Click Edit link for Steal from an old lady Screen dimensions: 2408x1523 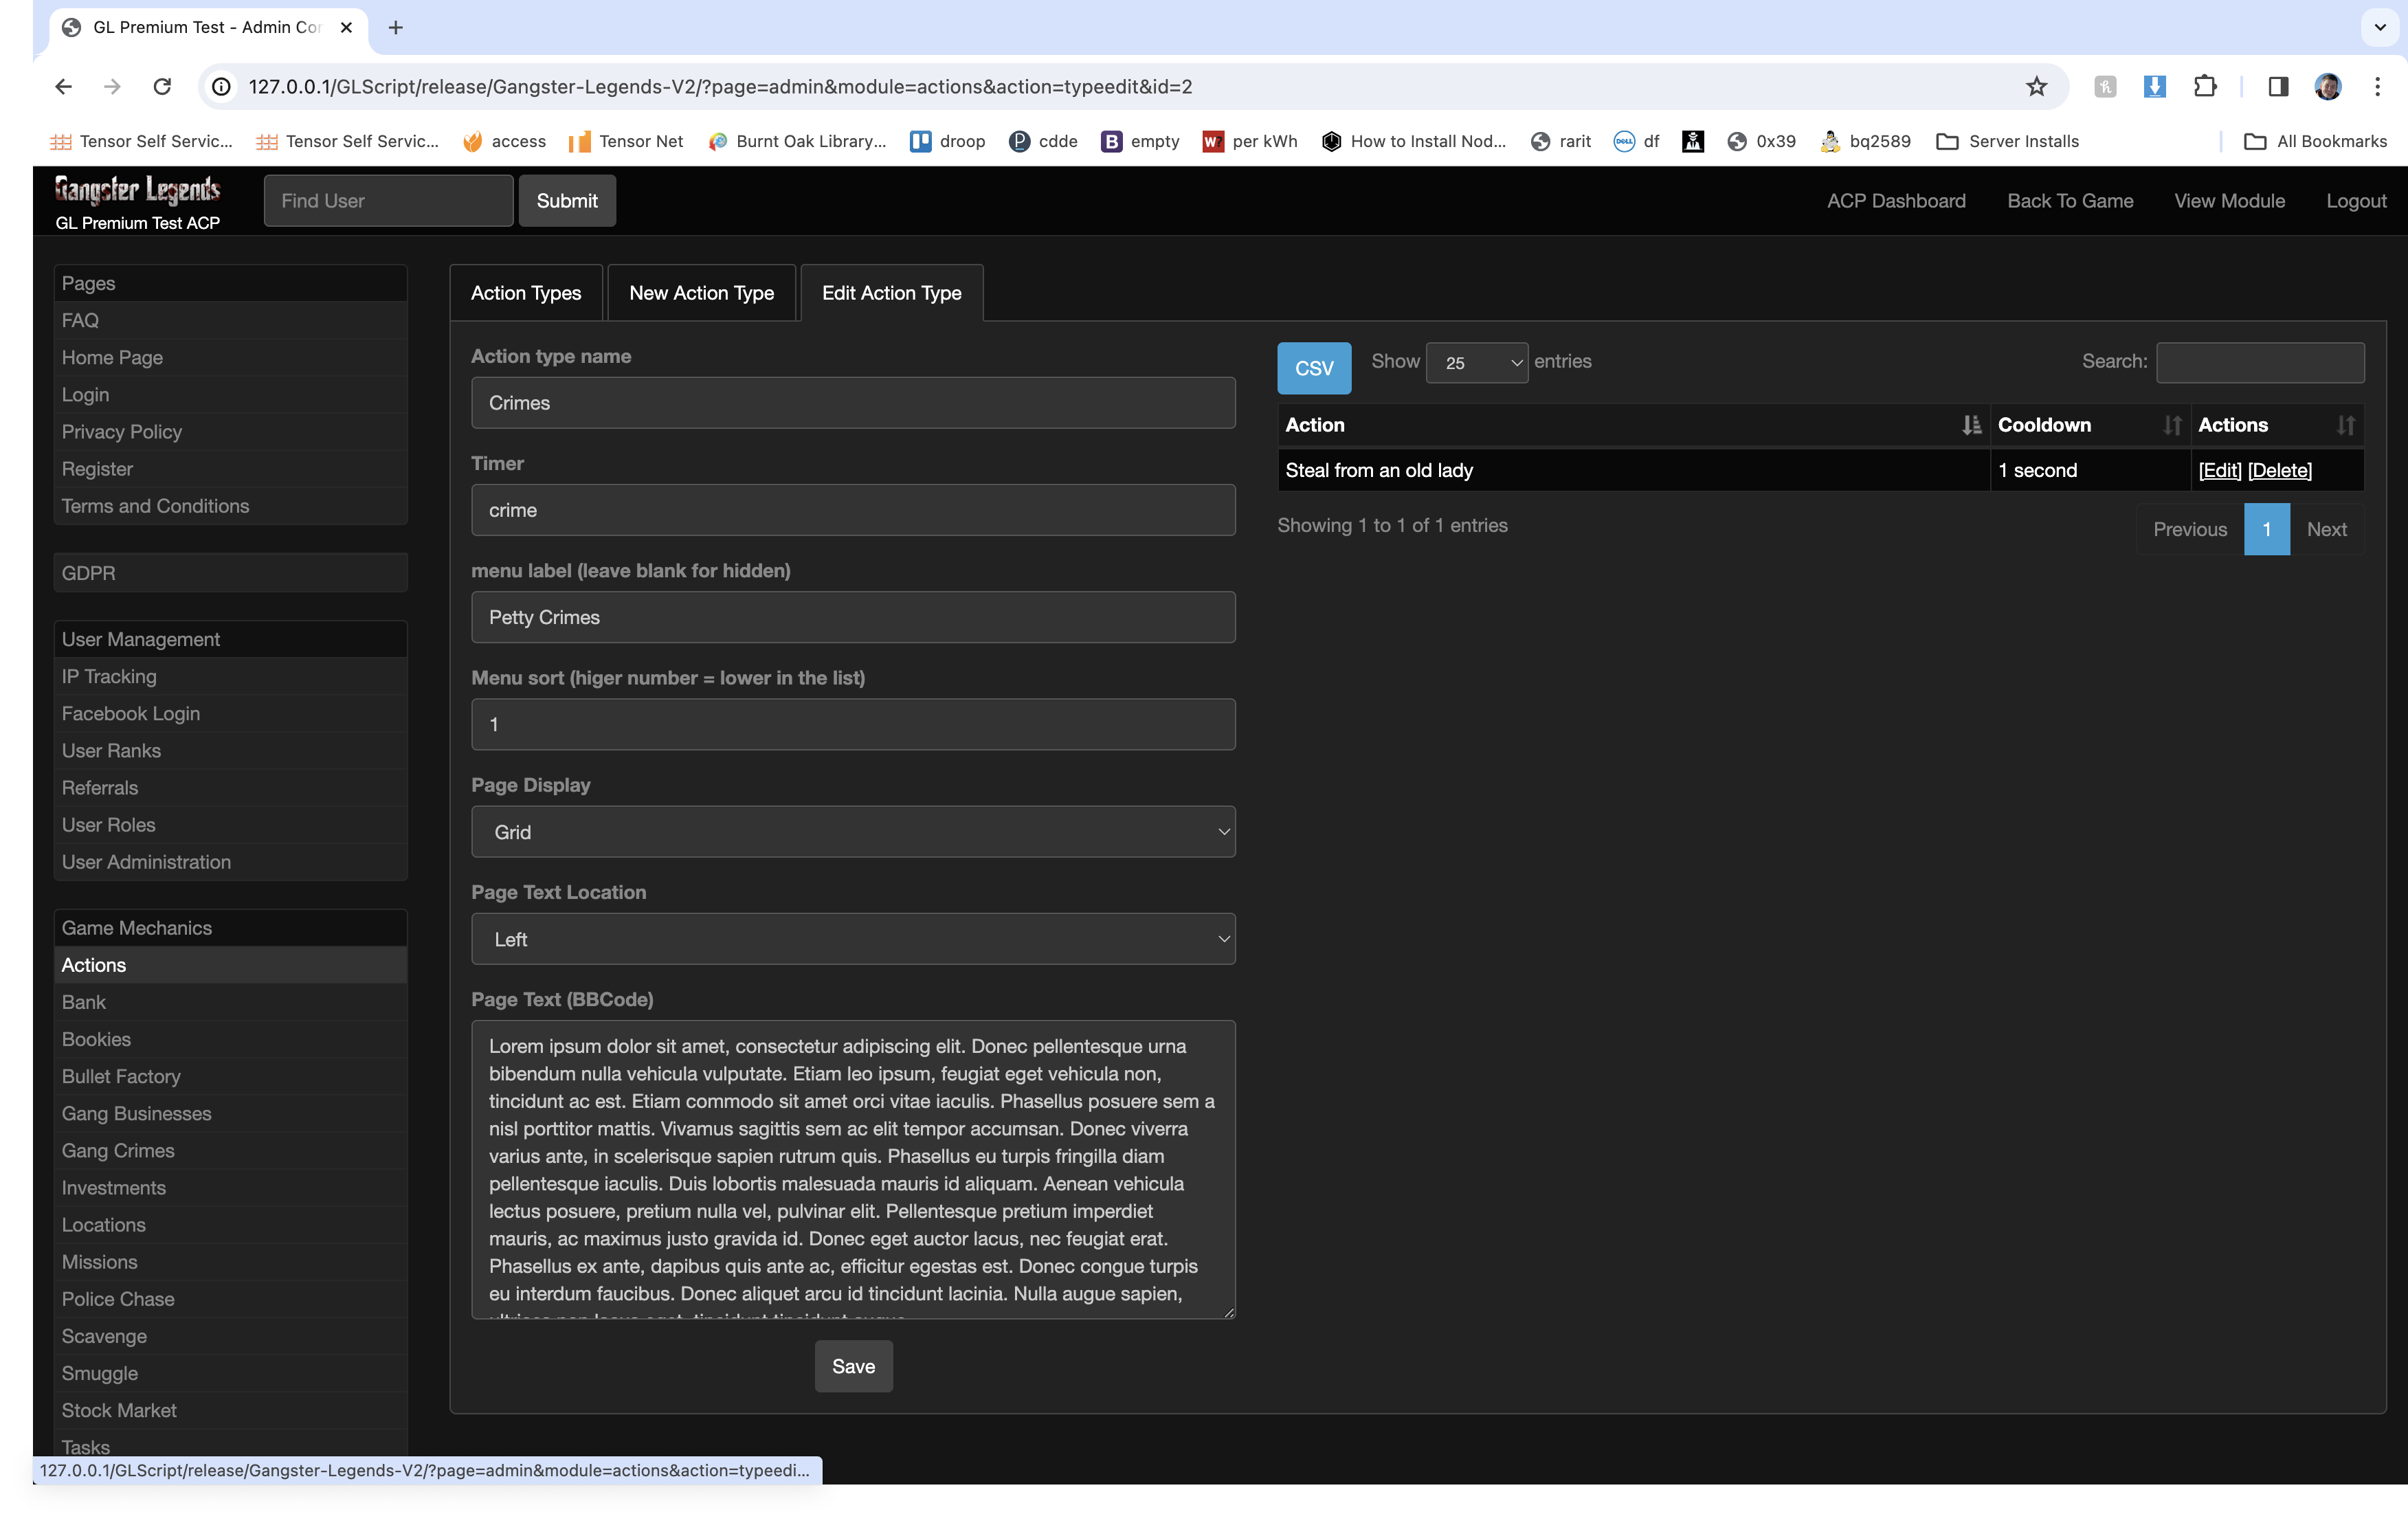pos(2219,470)
